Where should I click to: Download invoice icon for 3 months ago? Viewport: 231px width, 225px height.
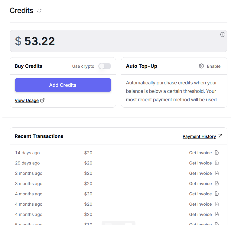point(217,184)
